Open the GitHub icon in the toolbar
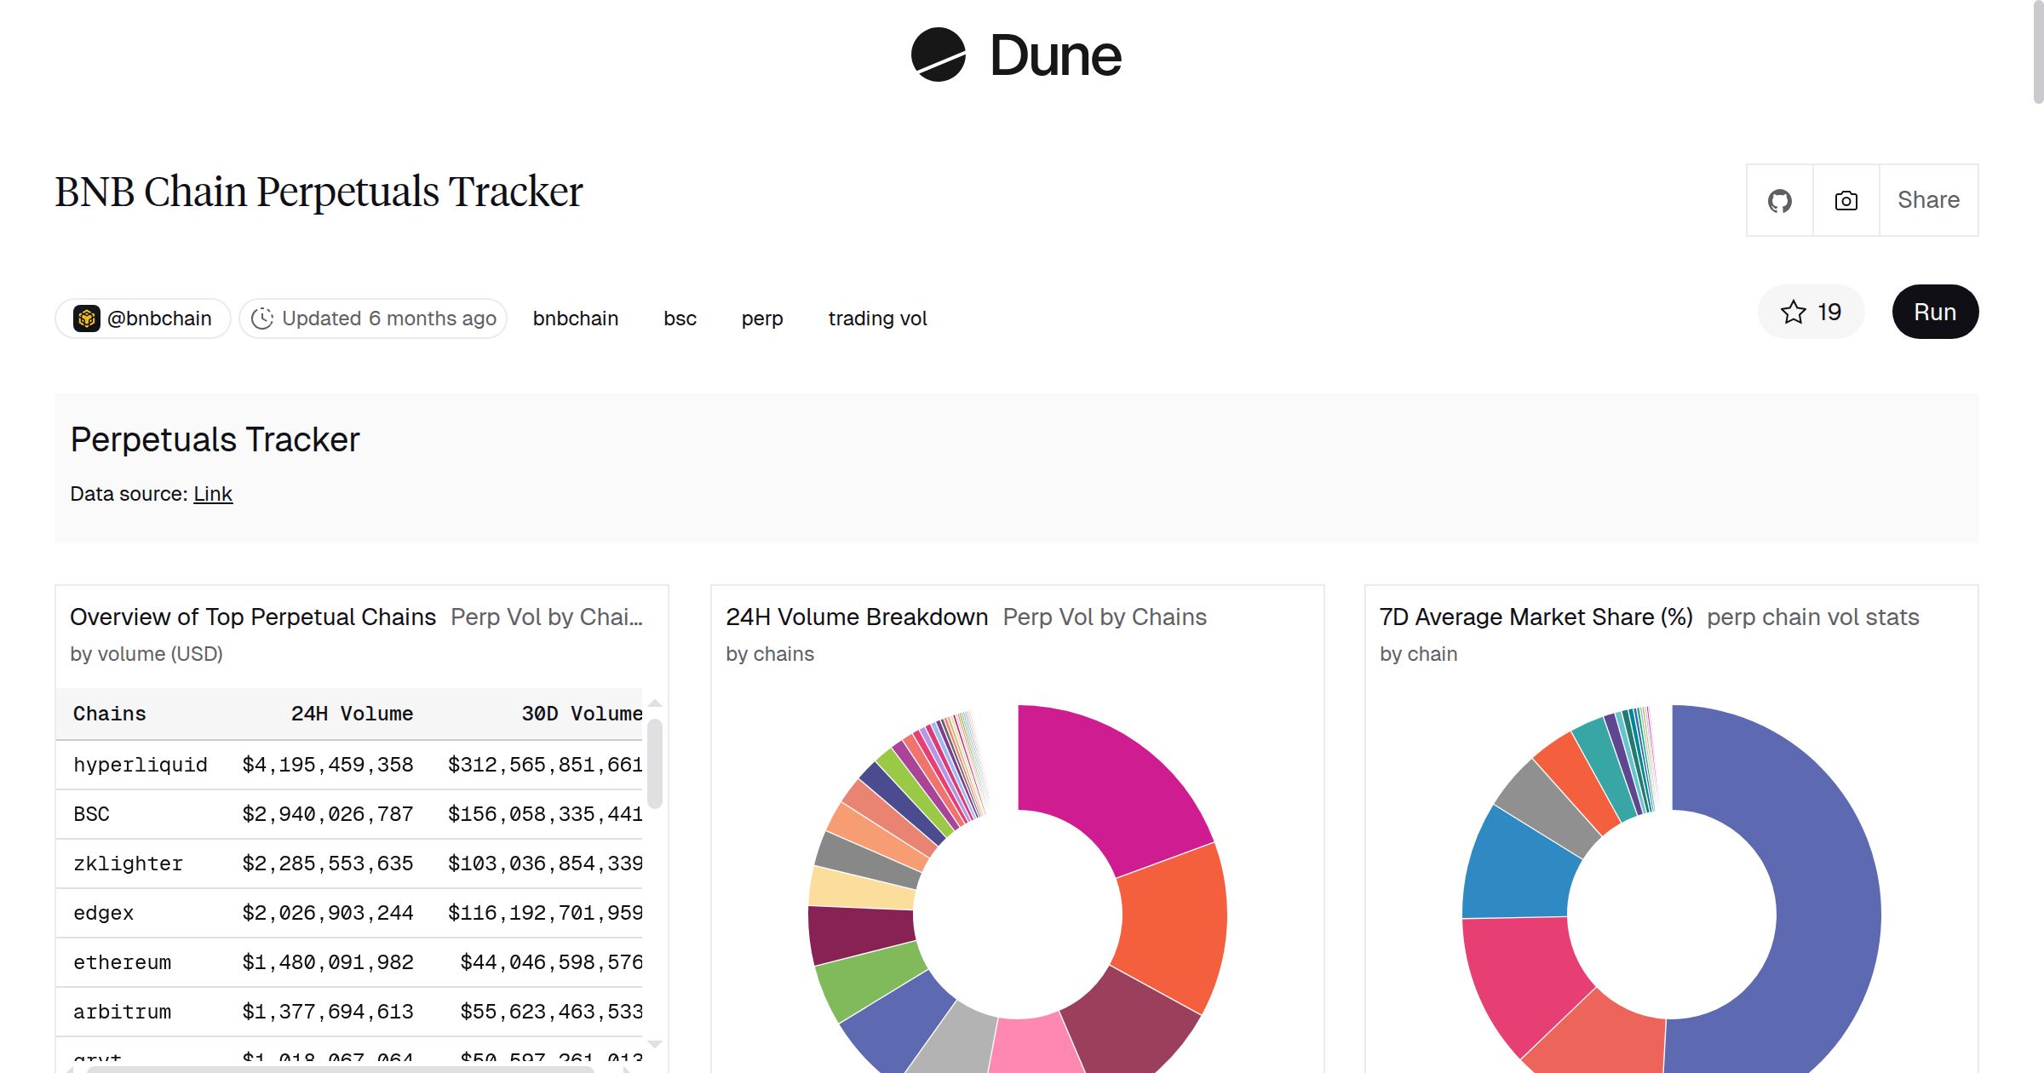The width and height of the screenshot is (2044, 1073). click(x=1779, y=199)
